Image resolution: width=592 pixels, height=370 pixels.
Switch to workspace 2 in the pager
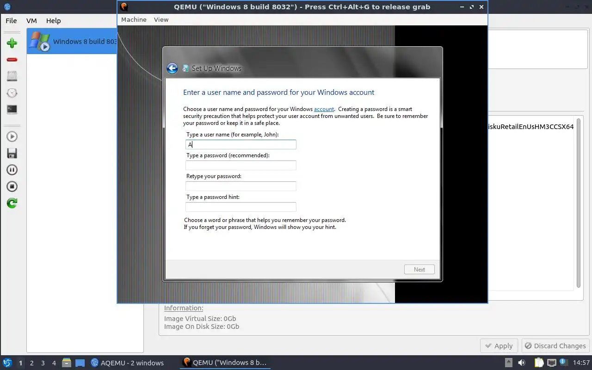pyautogui.click(x=31, y=363)
